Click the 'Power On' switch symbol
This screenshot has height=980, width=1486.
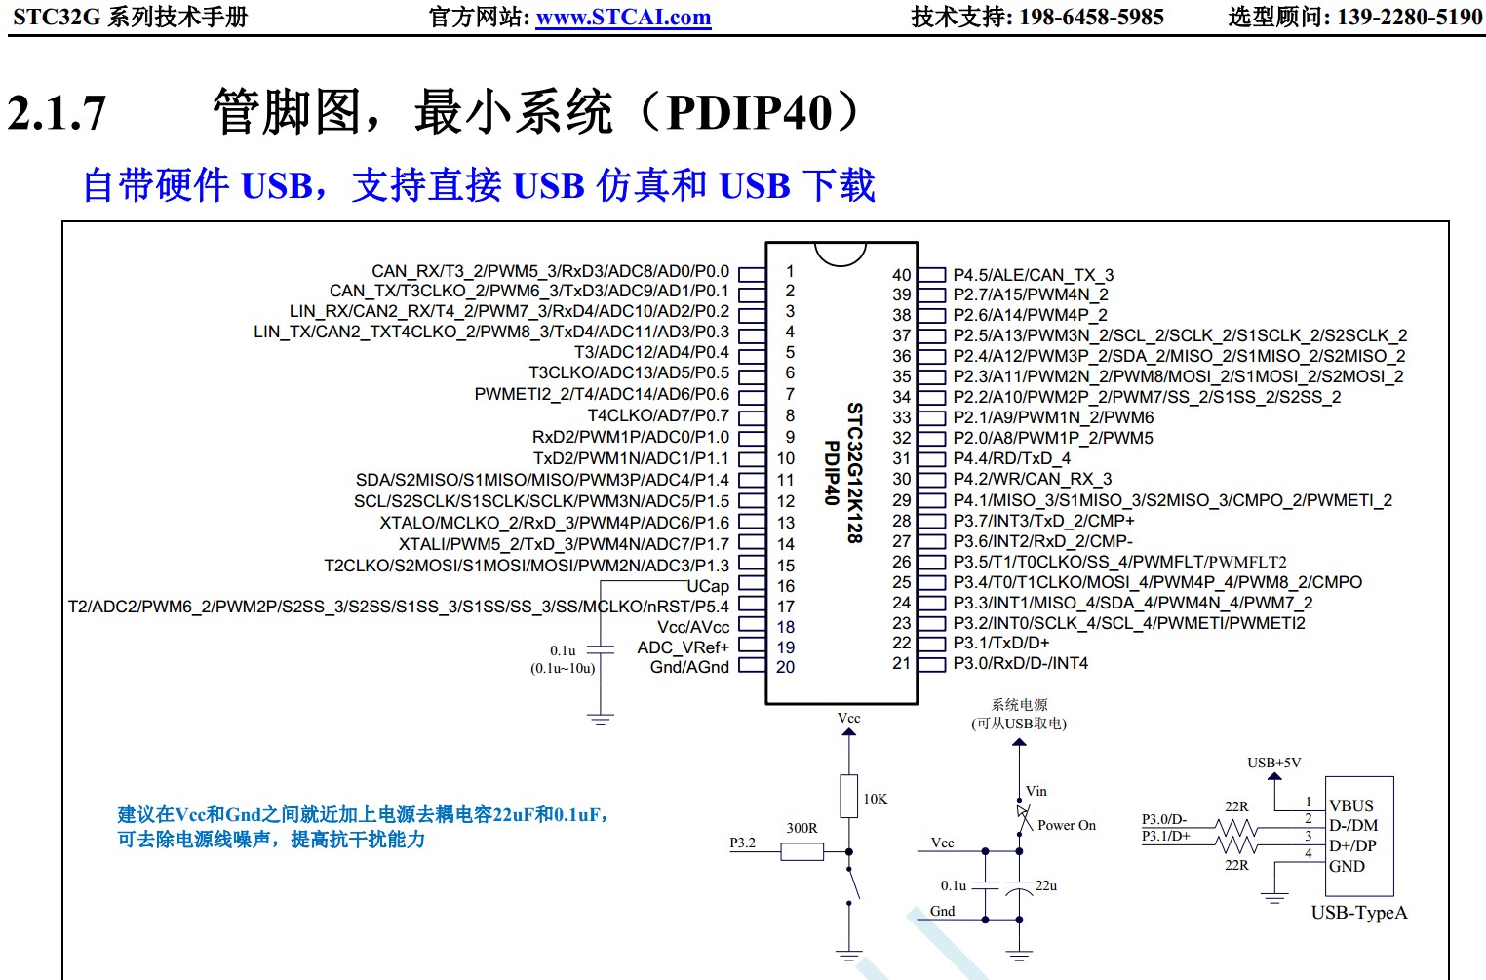click(1023, 818)
